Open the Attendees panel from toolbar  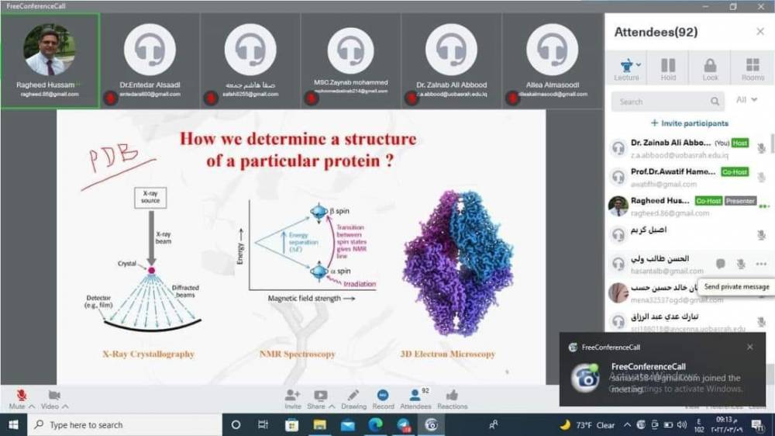(415, 396)
